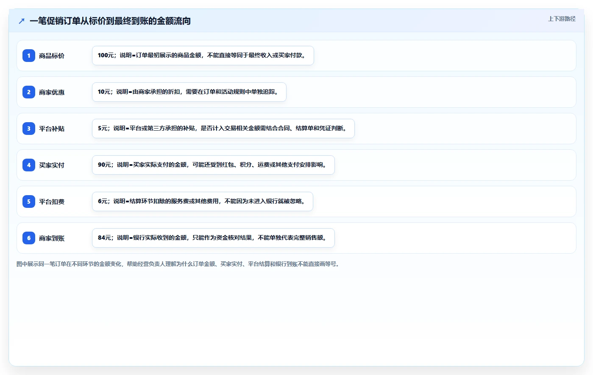Select step badge 6 for 商家到账

coord(29,238)
